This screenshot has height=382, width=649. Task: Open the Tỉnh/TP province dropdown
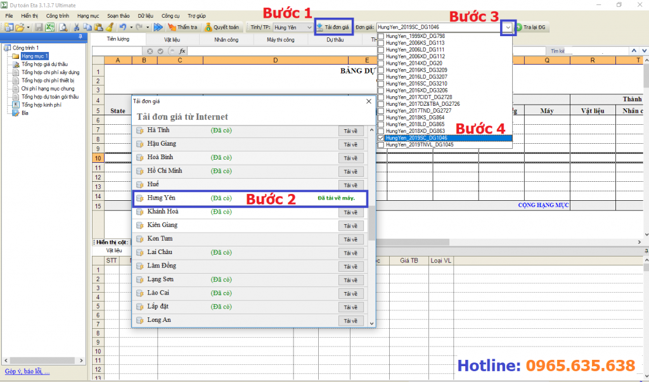coord(309,27)
